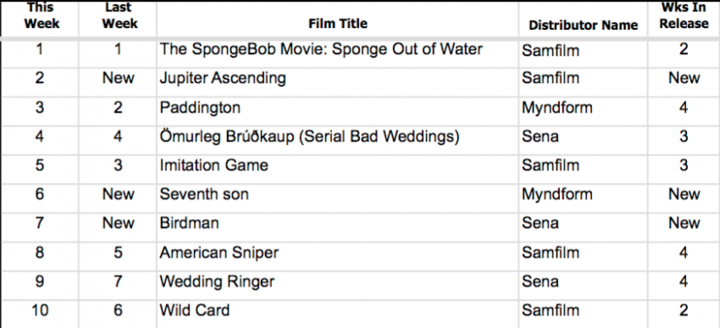This screenshot has height=328, width=720.
Task: Select the This Week column header
Action: coord(40,15)
